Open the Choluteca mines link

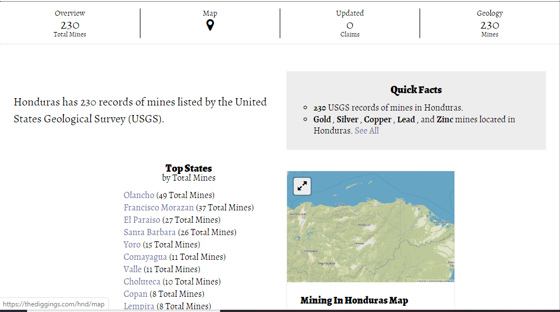coord(142,282)
